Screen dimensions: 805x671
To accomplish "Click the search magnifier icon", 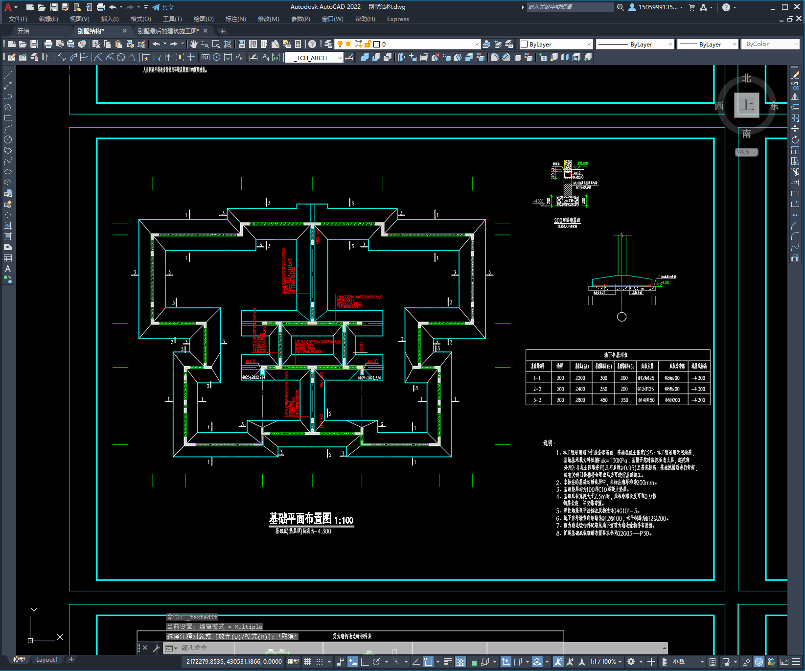I will pos(620,7).
